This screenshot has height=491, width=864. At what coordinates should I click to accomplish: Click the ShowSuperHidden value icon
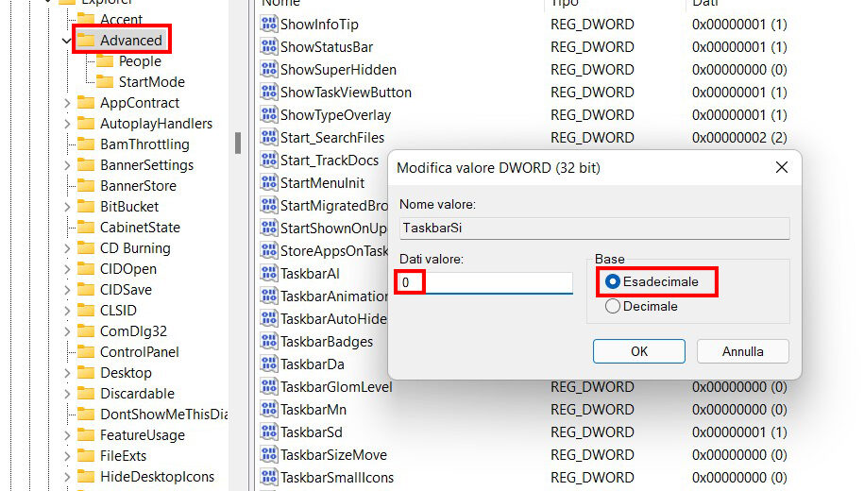click(x=269, y=70)
